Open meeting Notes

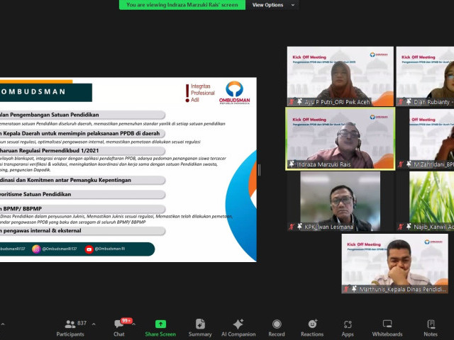coord(431,327)
